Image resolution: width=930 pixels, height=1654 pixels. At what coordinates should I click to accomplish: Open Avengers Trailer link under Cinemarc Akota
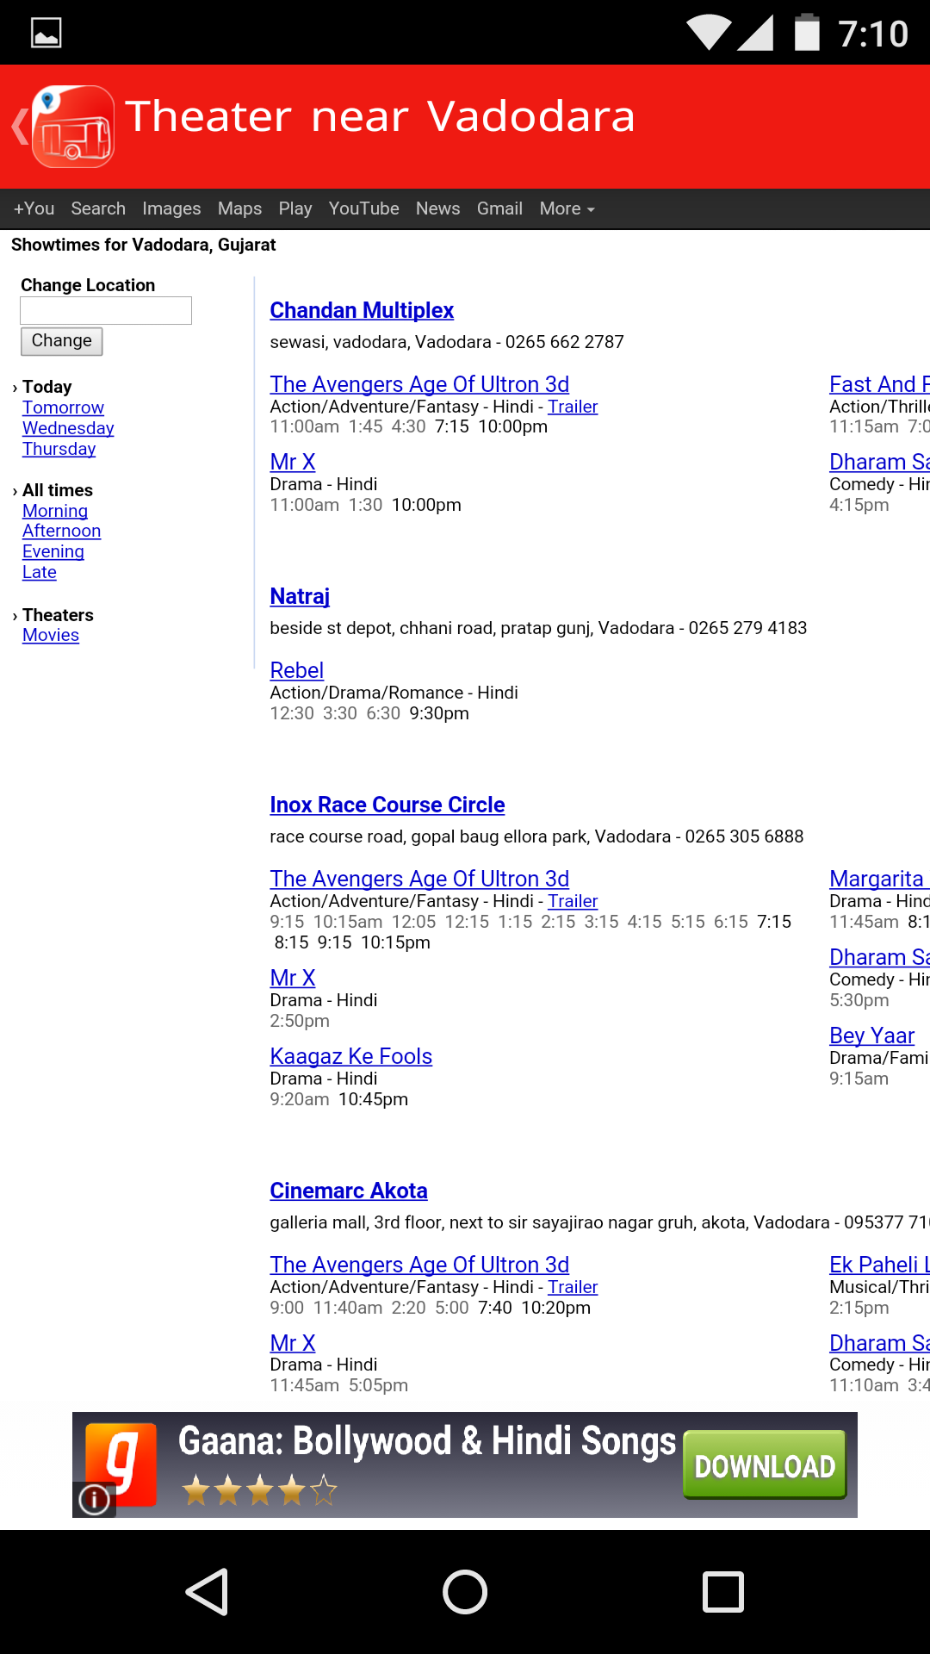tap(573, 1287)
